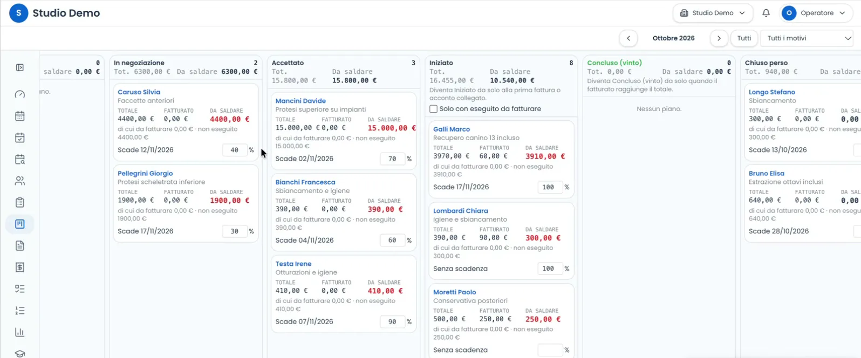Click the blue S logo icon
This screenshot has width=861, height=358.
(19, 13)
